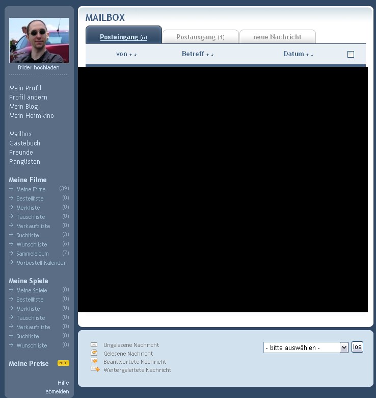Open the neue Nachricht tab

point(277,37)
